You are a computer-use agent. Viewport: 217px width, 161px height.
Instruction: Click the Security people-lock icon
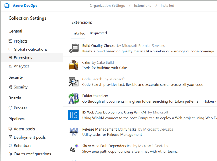click(x=10, y=87)
